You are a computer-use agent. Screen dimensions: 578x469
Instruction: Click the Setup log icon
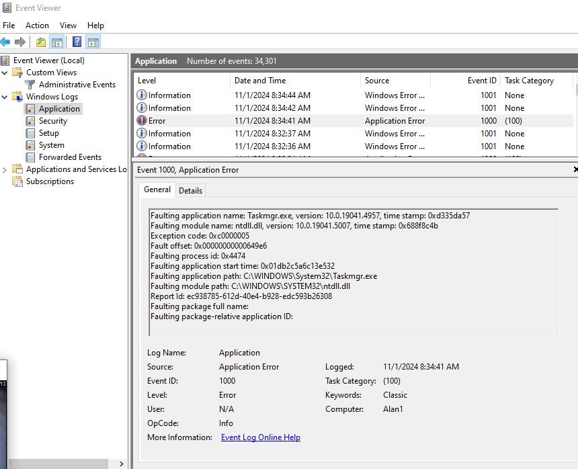(30, 133)
